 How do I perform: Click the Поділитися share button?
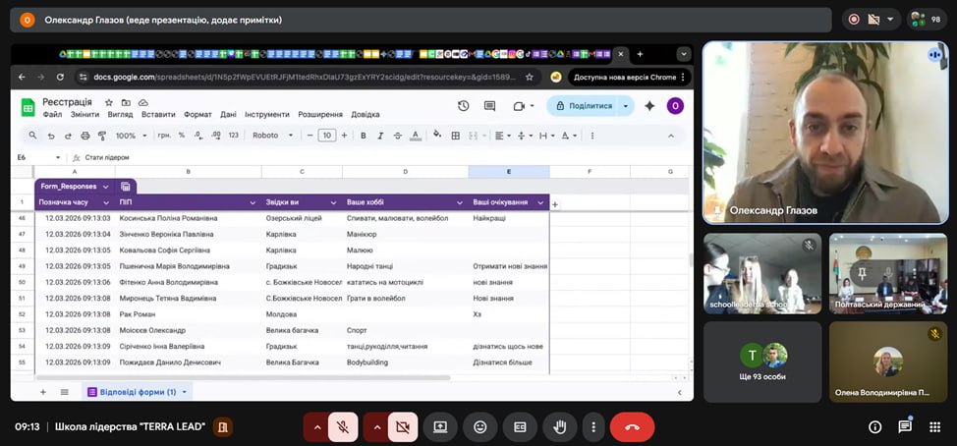tap(584, 106)
